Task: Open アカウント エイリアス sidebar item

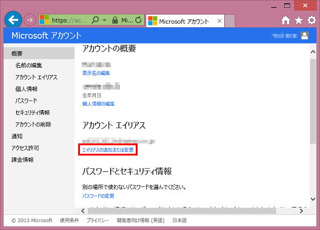Action: [36, 77]
